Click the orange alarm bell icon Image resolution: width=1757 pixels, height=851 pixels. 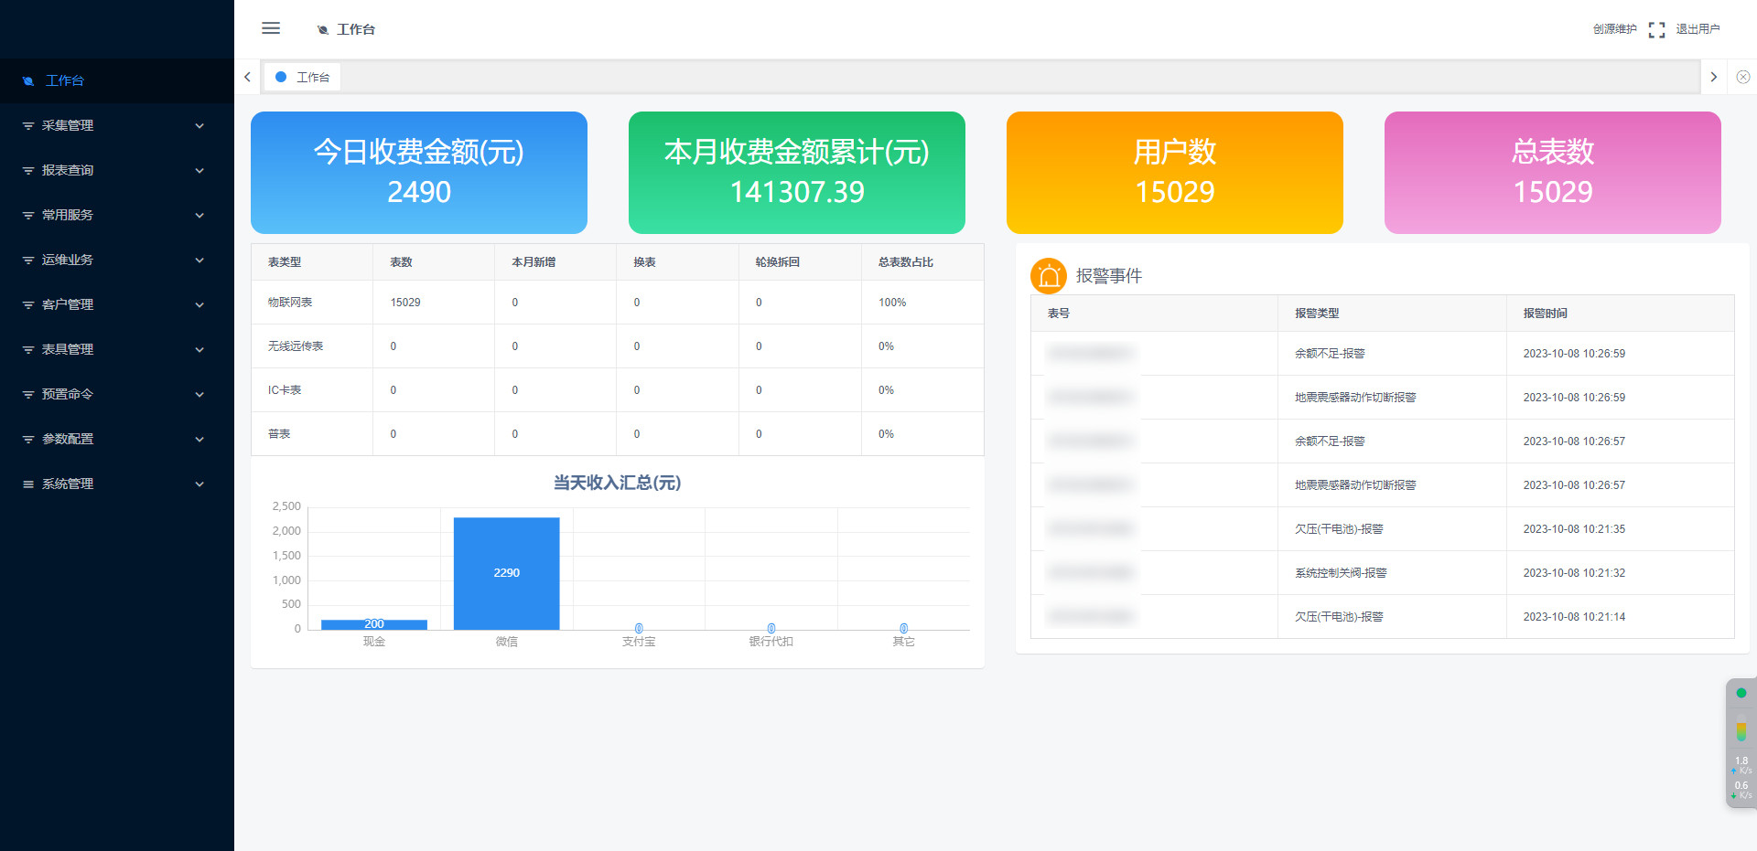tap(1049, 276)
